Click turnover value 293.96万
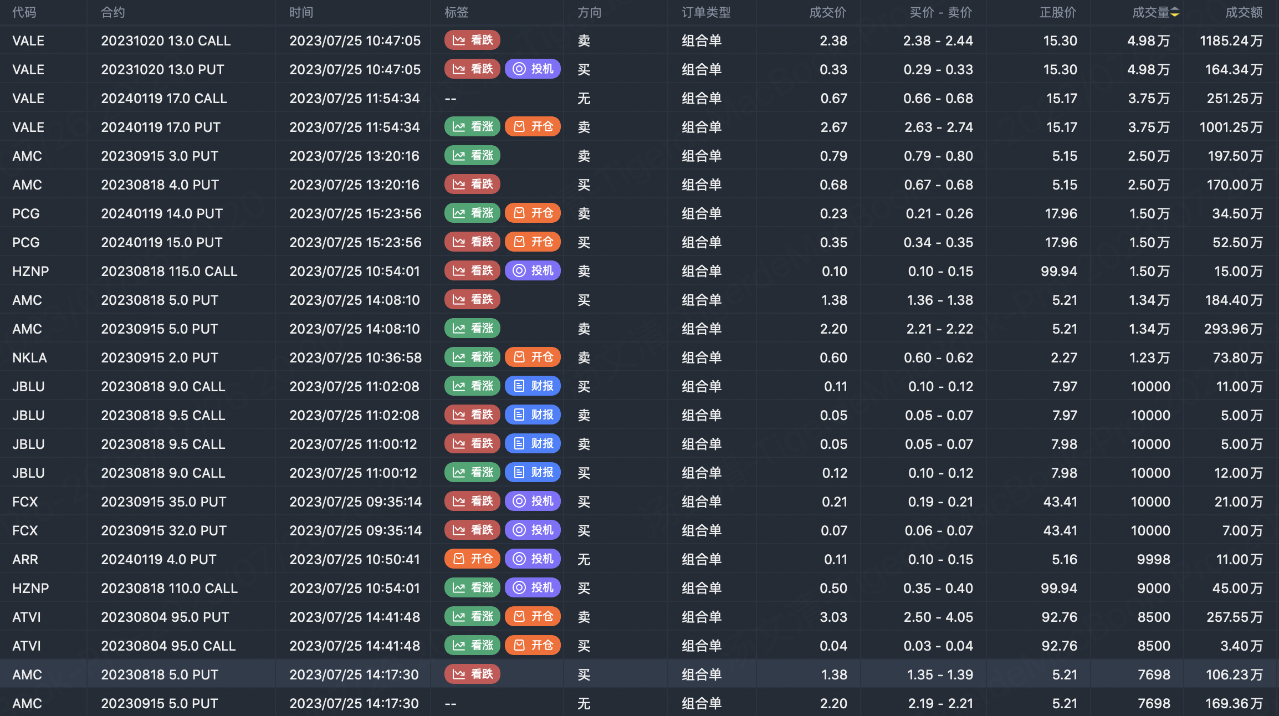The height and width of the screenshot is (716, 1279). point(1234,329)
